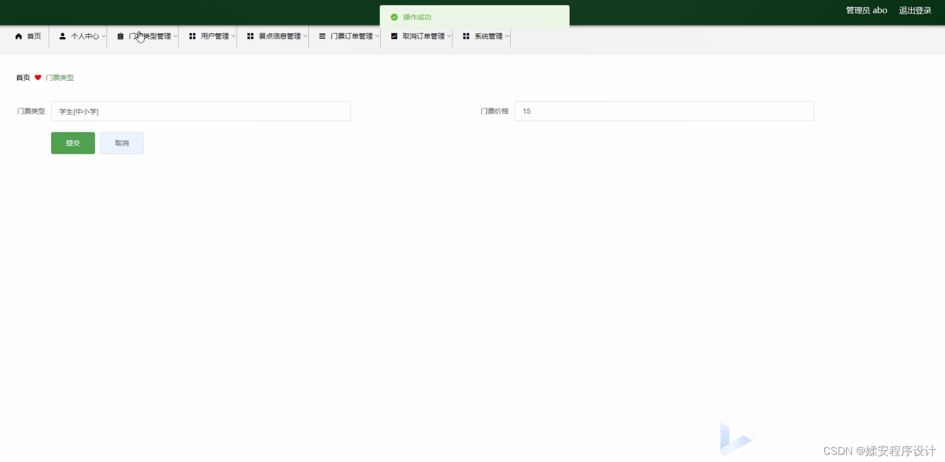Click the red heart breadcrumb separator

[38, 78]
